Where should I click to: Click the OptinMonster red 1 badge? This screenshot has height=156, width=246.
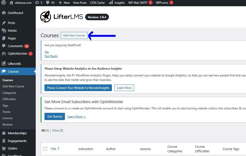(30, 54)
